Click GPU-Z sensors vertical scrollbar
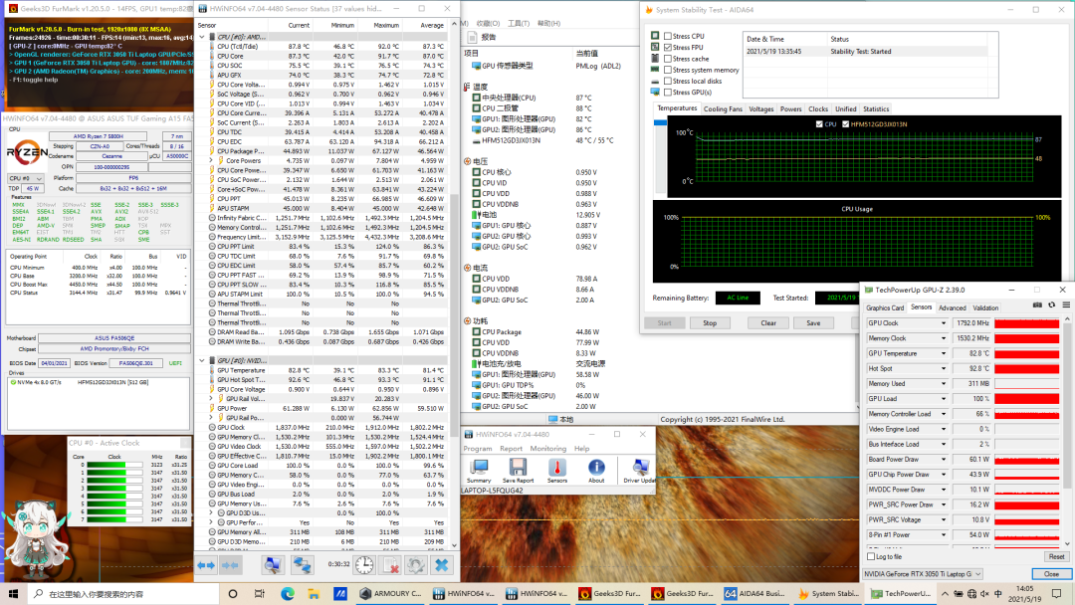Image resolution: width=1075 pixels, height=605 pixels. (1067, 430)
